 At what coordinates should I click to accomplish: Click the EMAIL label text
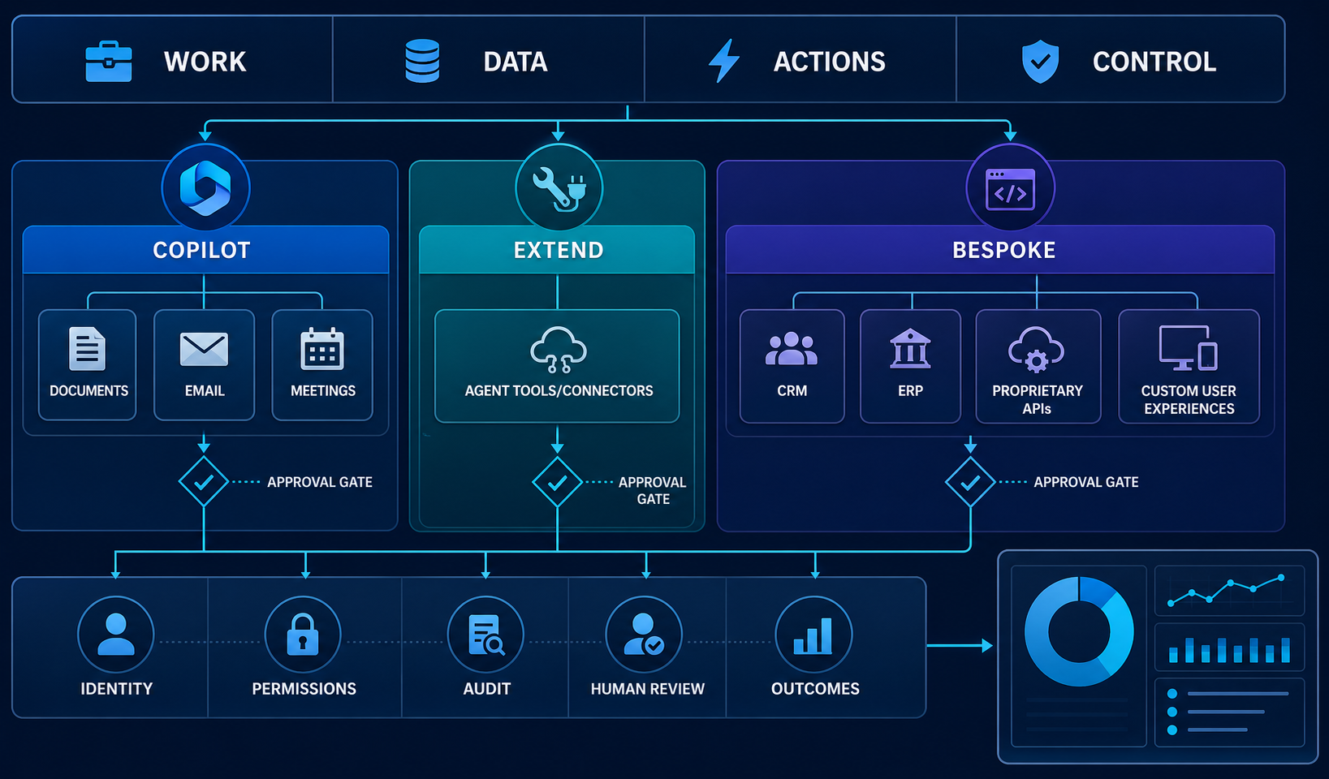pos(205,390)
